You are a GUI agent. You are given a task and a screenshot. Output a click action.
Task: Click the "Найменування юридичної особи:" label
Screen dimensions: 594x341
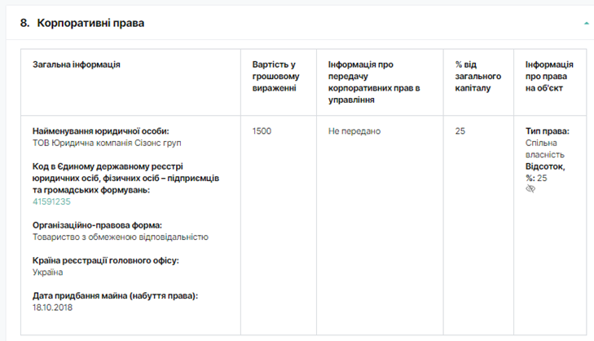(106, 131)
